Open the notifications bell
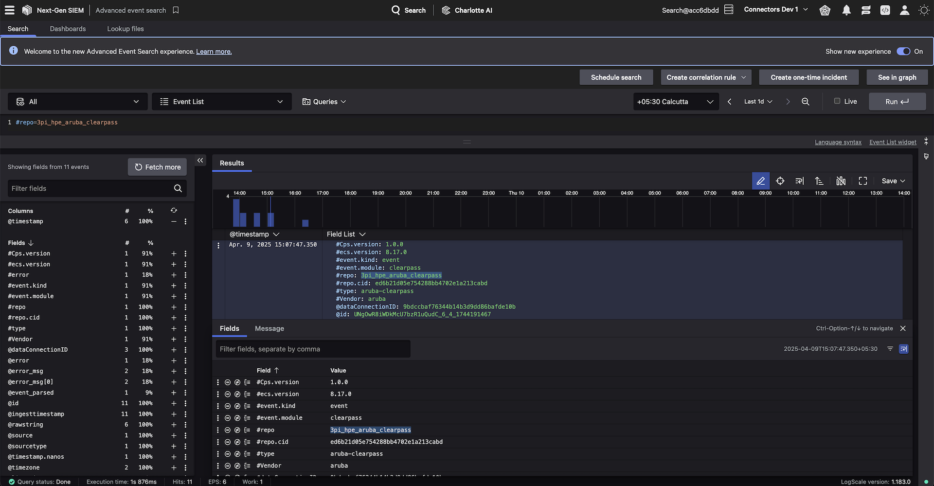Image resolution: width=934 pixels, height=486 pixels. click(x=846, y=10)
